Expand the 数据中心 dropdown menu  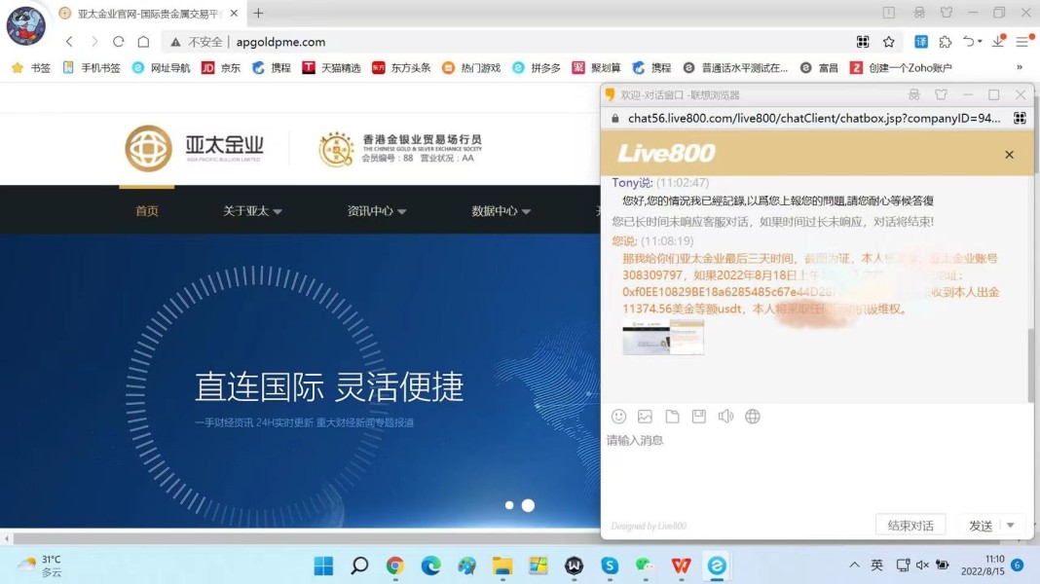tap(501, 211)
